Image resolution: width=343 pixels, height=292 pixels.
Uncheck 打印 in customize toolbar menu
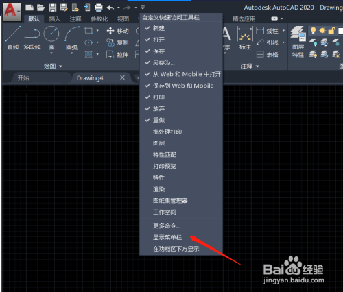pyautogui.click(x=181, y=97)
